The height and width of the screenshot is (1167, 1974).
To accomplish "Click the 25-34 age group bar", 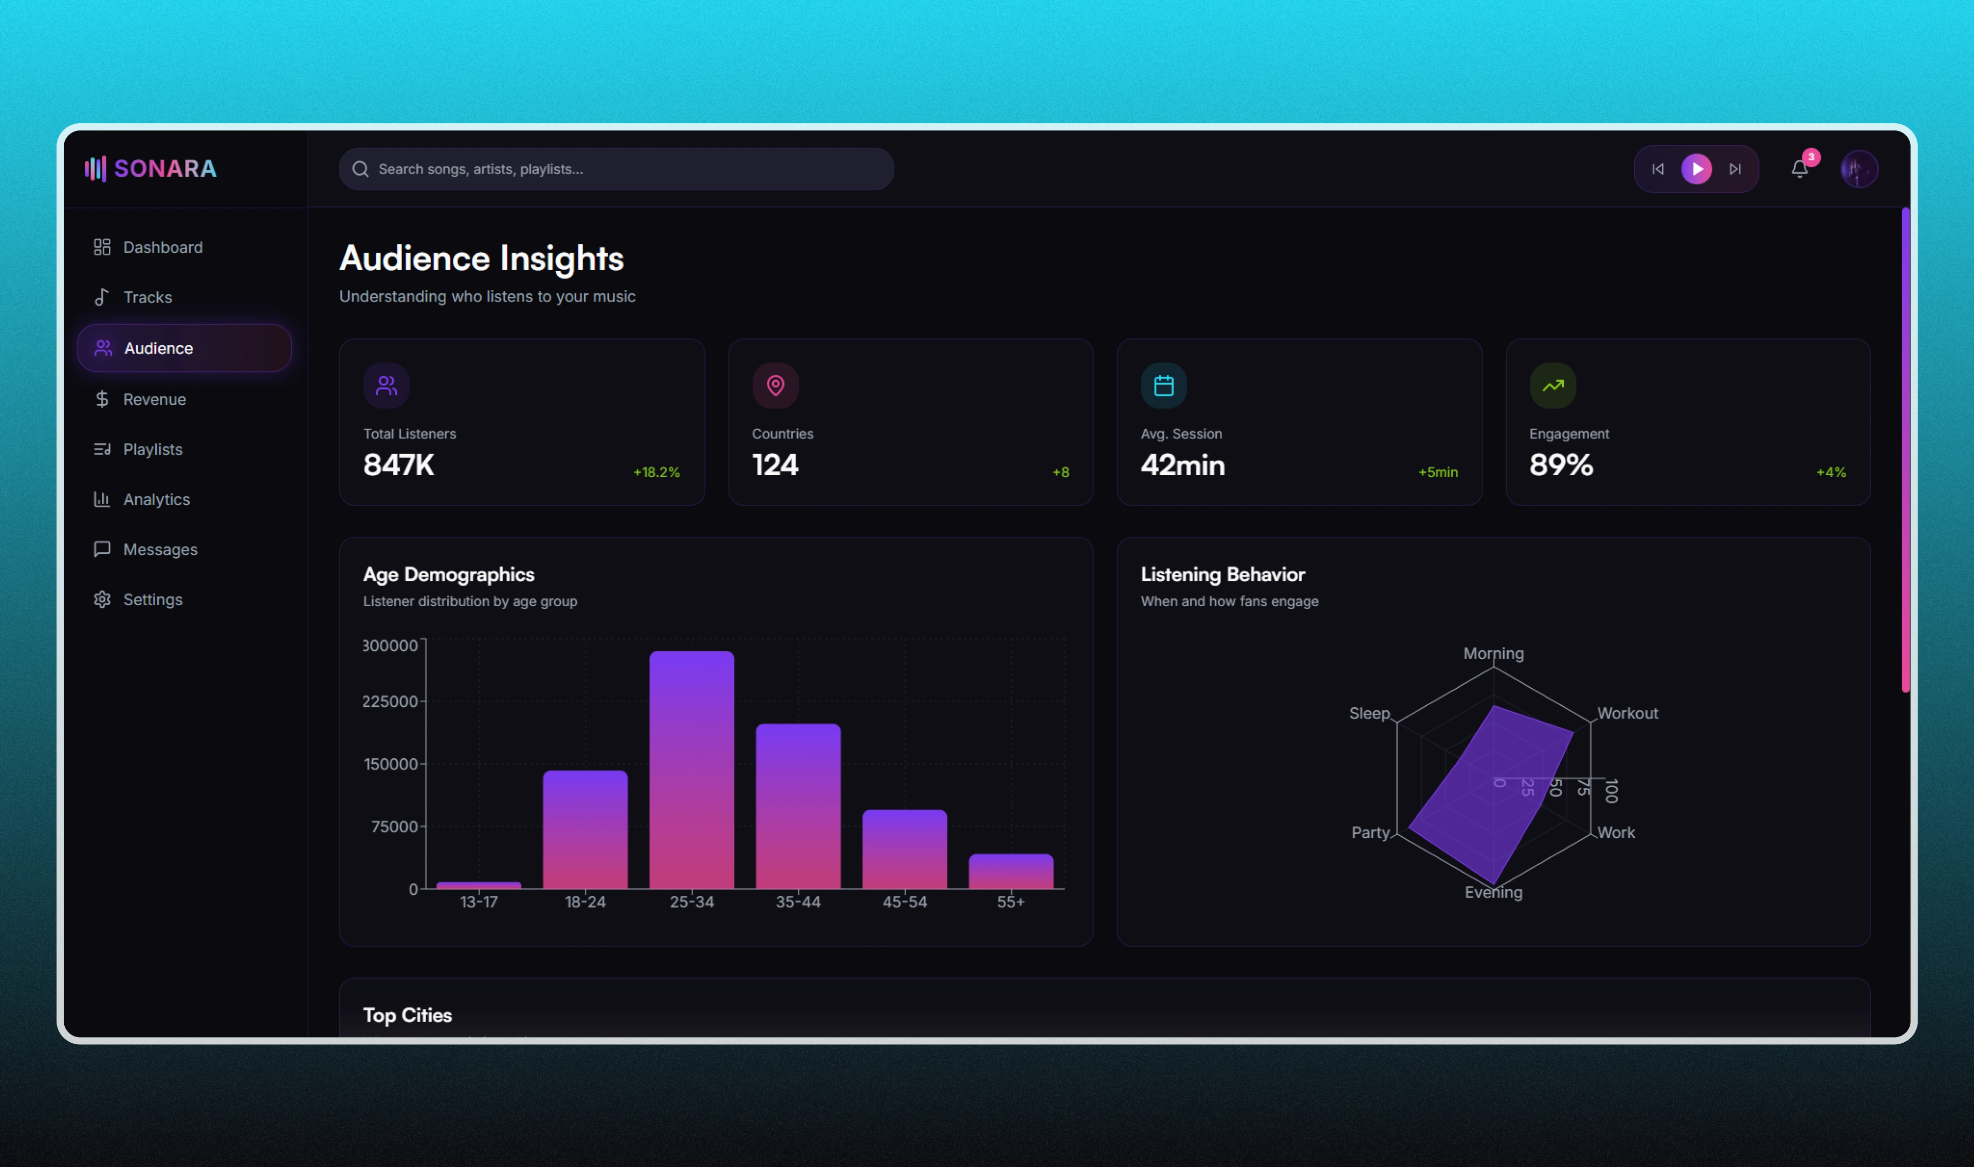I will 691,770.
